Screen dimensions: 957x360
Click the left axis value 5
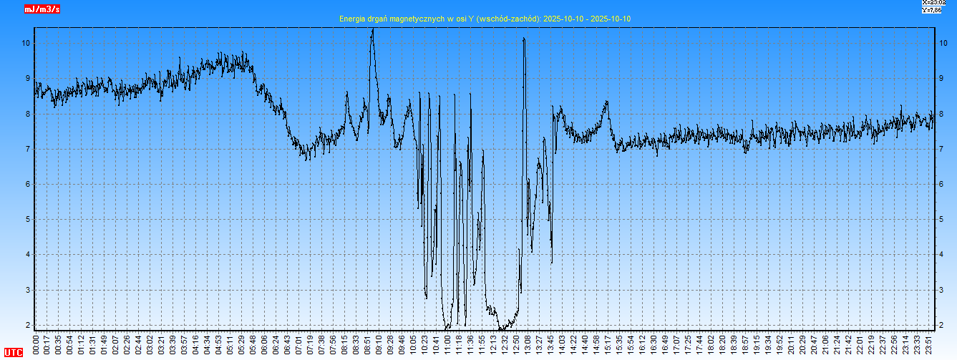[x=28, y=220]
